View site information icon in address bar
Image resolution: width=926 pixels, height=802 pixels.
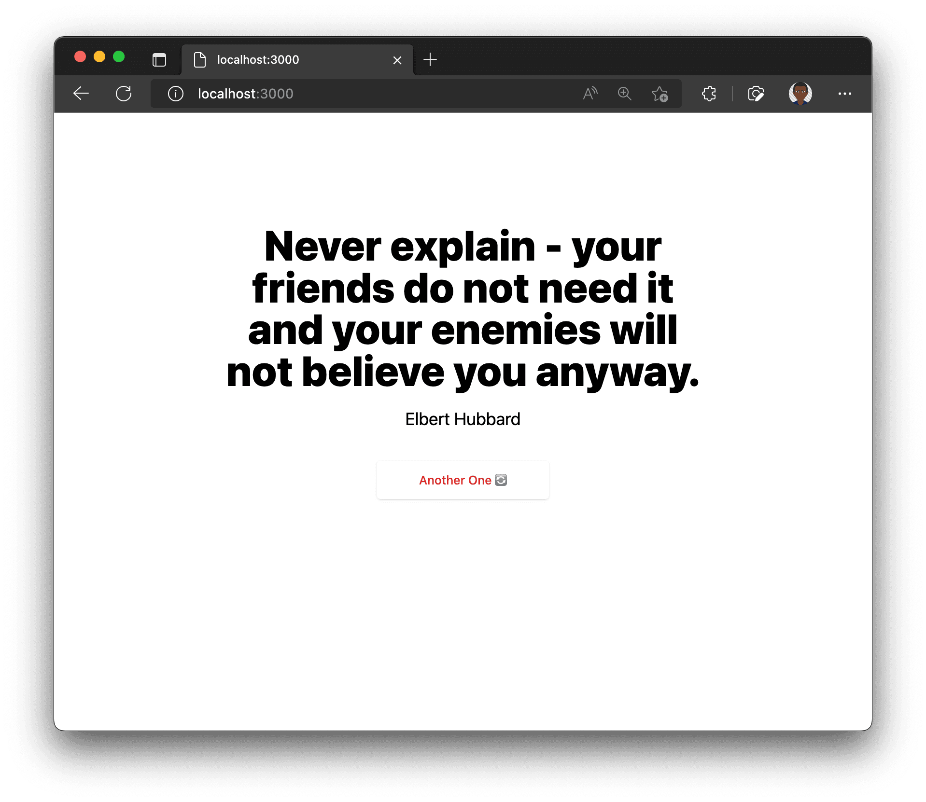point(176,94)
